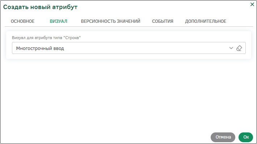Image resolution: width=257 pixels, height=144 pixels.
Task: Select the ВИЗУАЛ tab
Action: (x=59, y=21)
